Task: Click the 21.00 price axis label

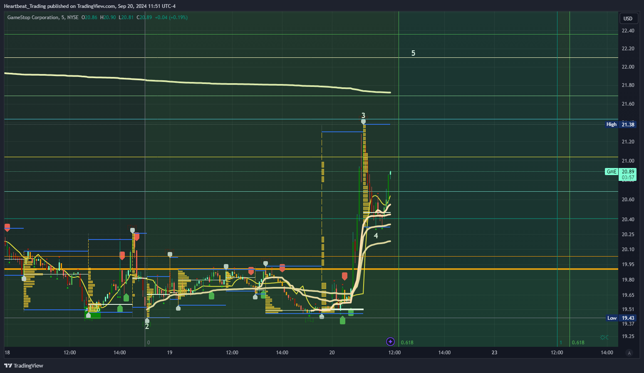Action: [x=628, y=161]
